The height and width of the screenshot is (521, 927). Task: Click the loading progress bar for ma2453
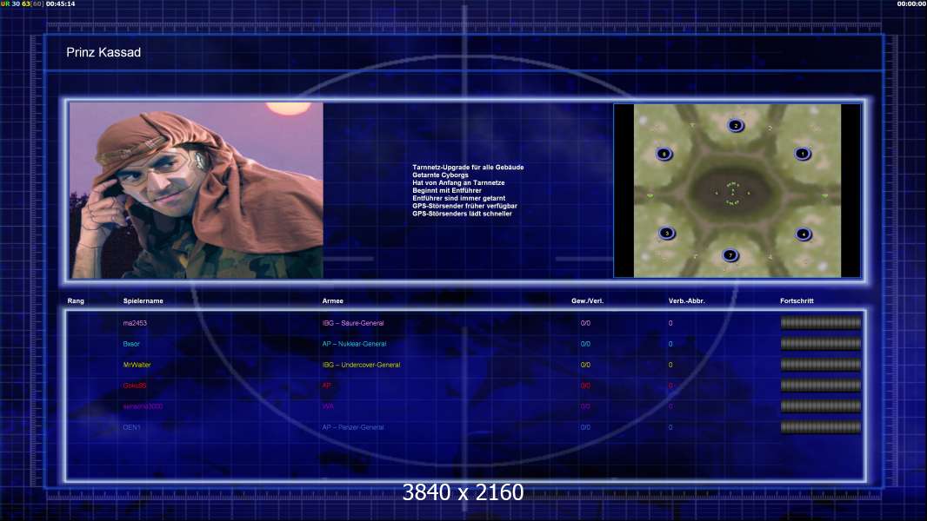click(820, 323)
